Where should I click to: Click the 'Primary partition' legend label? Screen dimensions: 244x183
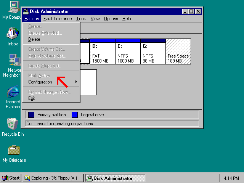51,115
